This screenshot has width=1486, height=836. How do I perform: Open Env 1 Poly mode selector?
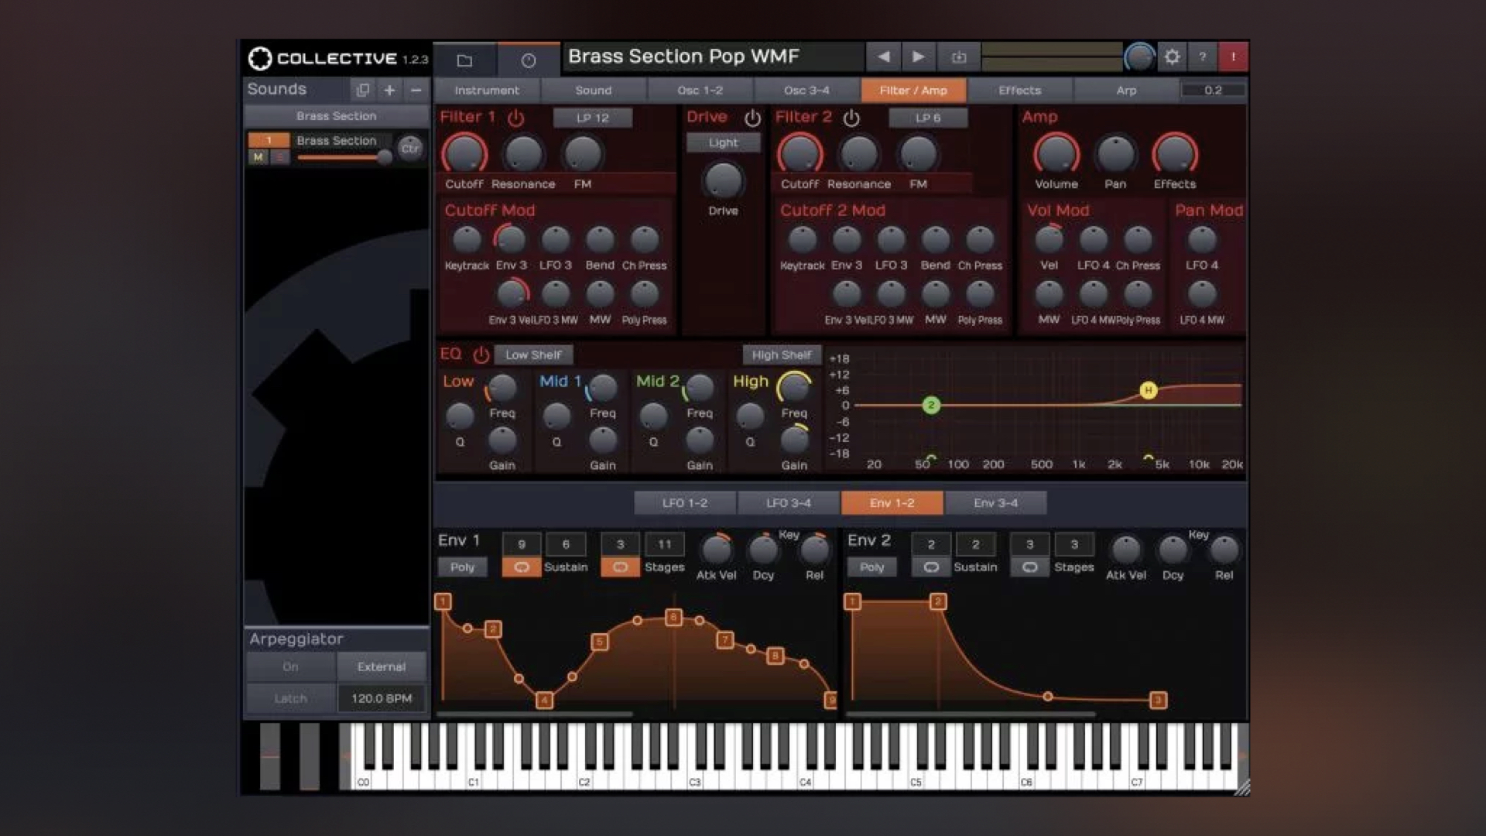462,567
